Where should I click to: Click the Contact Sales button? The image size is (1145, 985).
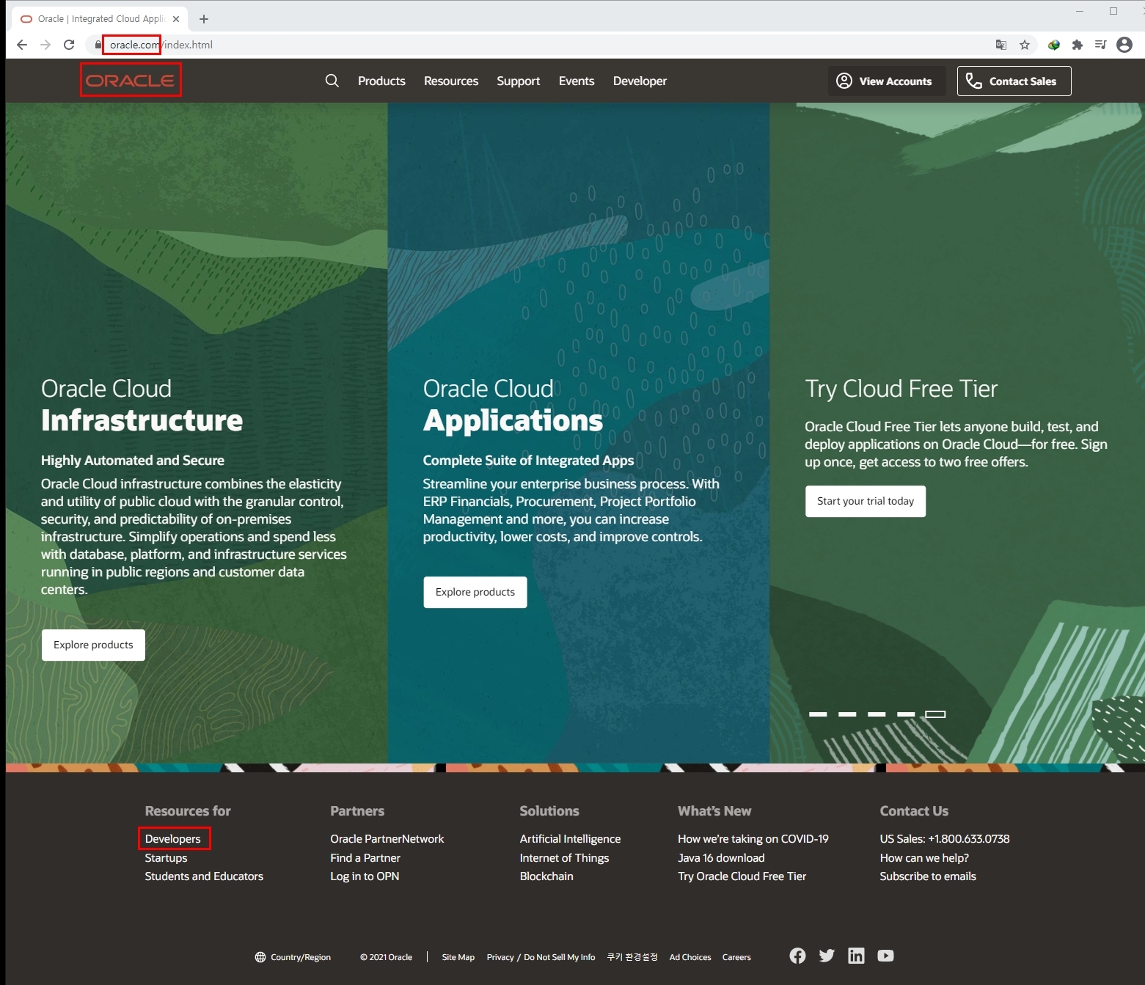[x=1014, y=81]
